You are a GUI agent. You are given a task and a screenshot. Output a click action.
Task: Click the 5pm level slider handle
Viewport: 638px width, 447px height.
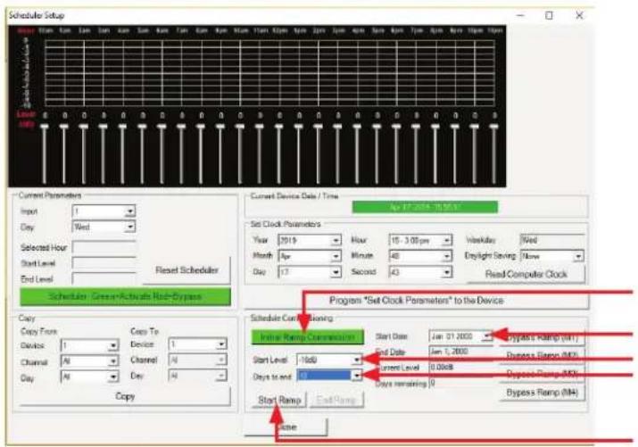(x=377, y=128)
